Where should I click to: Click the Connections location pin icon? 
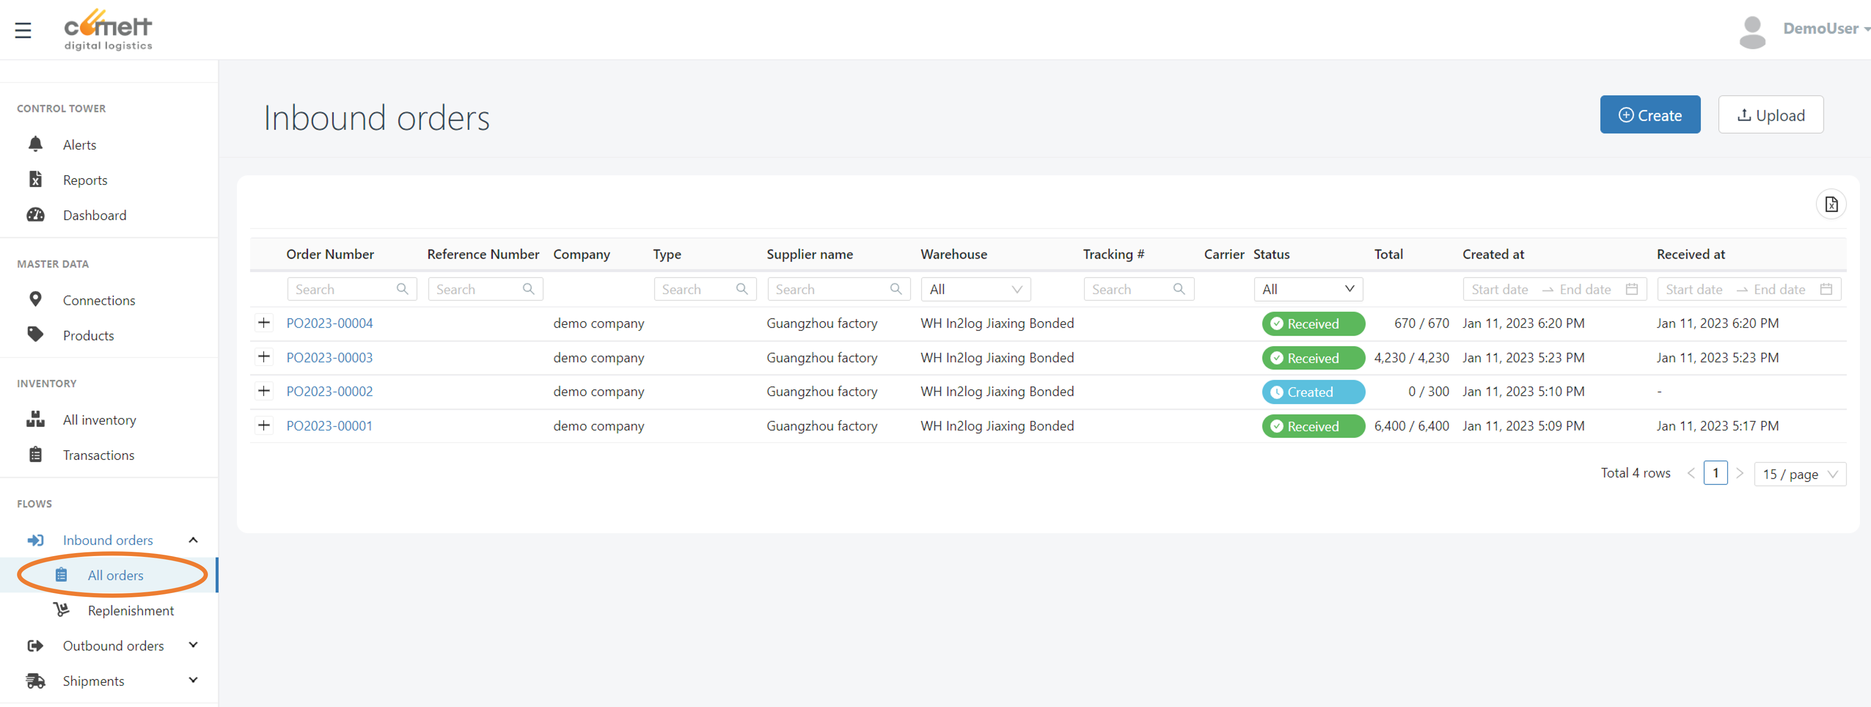pyautogui.click(x=35, y=299)
